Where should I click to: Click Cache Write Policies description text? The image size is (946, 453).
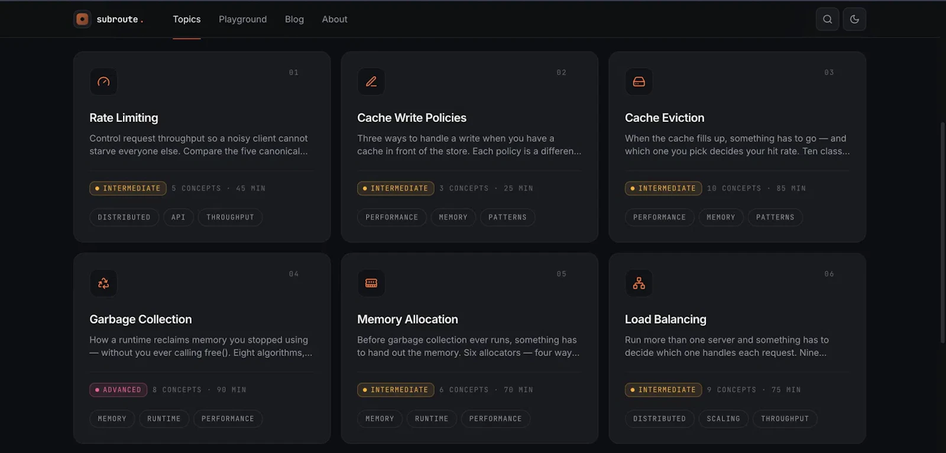(469, 145)
